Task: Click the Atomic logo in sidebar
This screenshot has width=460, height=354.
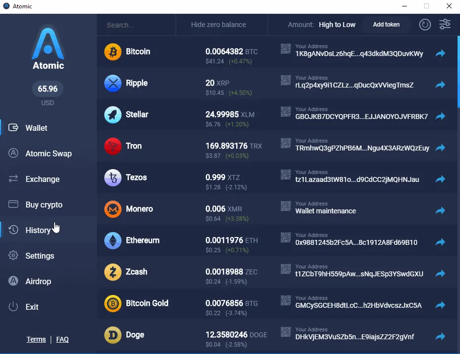Action: [x=48, y=49]
